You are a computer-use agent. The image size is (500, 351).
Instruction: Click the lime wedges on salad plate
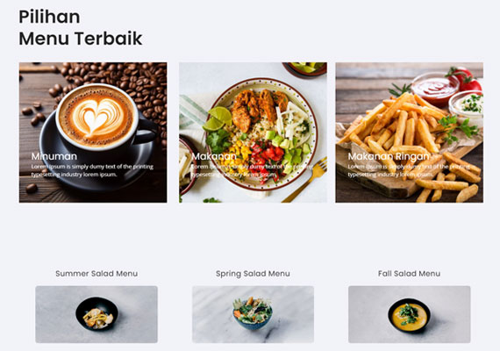218,118
